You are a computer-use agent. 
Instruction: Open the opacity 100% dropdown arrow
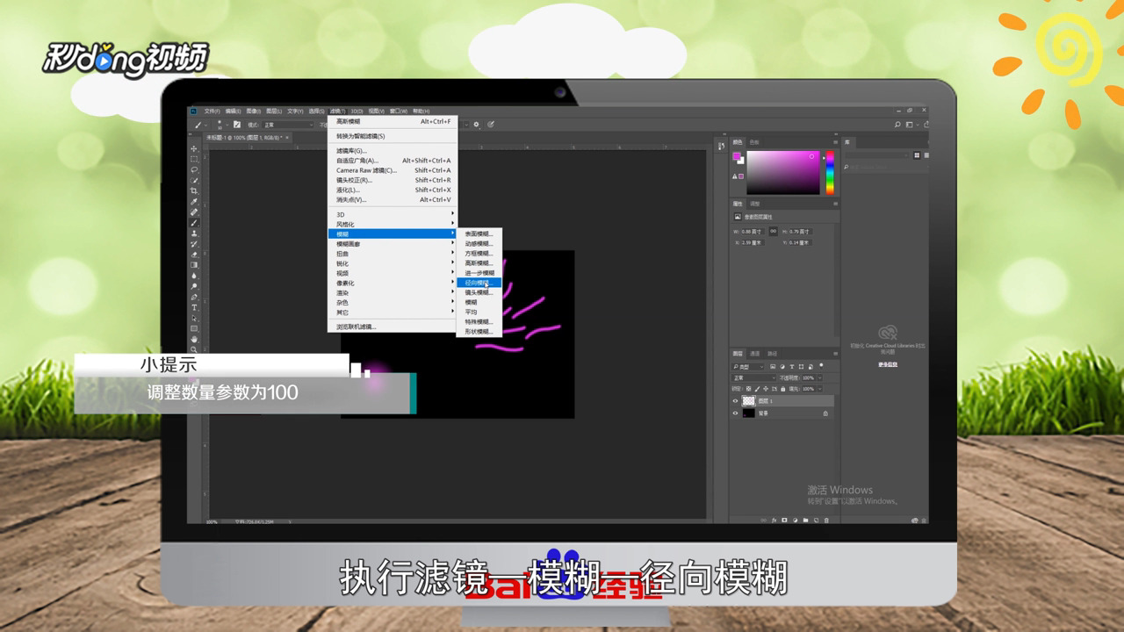[x=819, y=377]
